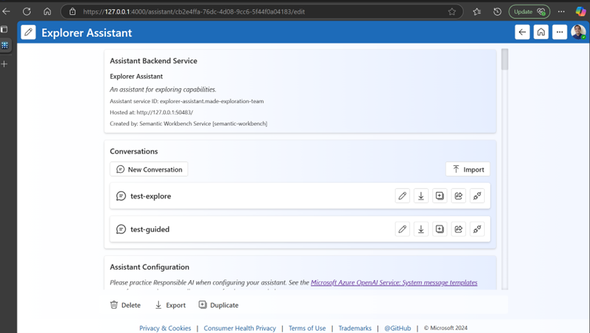Image resolution: width=590 pixels, height=333 pixels.
Task: Click the remove-link icon for test-explore
Action: pos(477,196)
